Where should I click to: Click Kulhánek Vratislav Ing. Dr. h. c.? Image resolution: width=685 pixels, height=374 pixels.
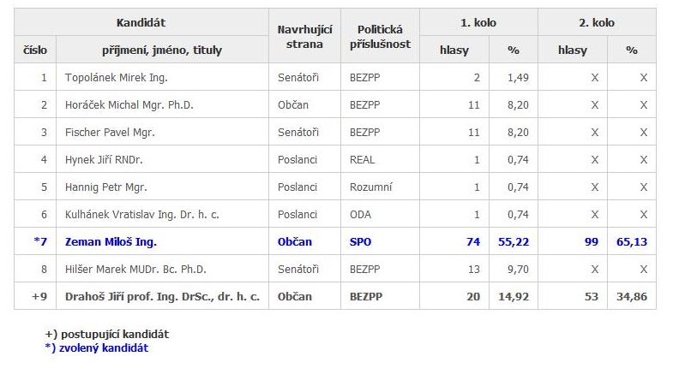click(141, 215)
